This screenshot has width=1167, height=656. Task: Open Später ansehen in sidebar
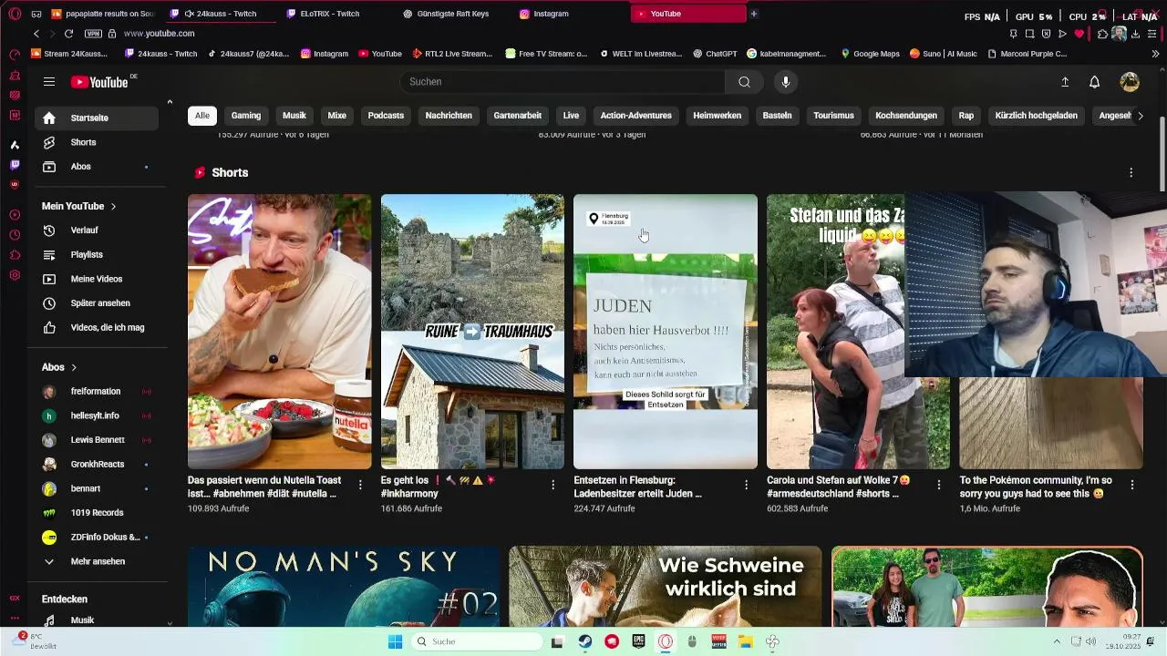click(97, 303)
